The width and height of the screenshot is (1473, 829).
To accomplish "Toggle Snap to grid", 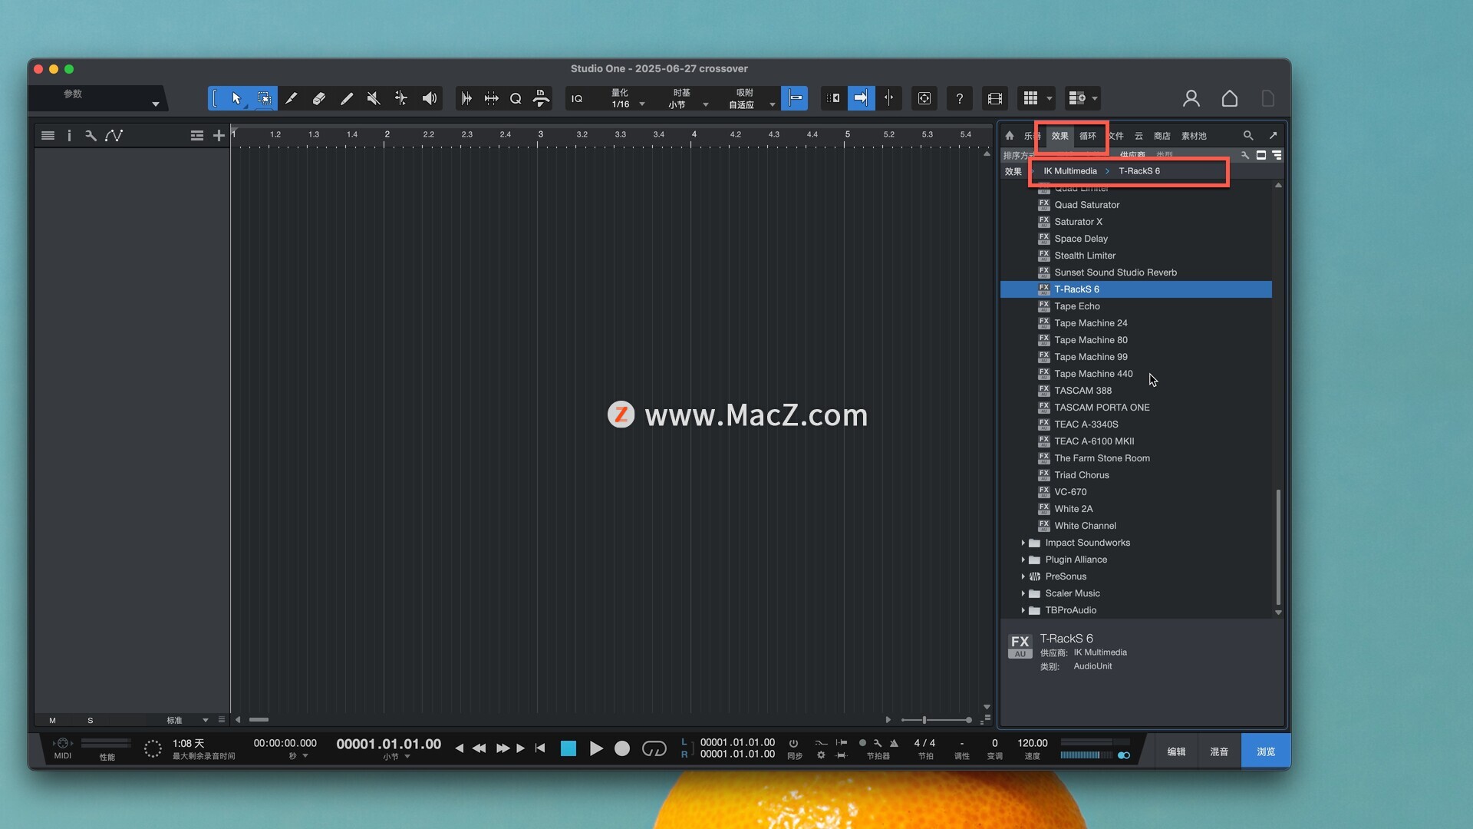I will (795, 98).
